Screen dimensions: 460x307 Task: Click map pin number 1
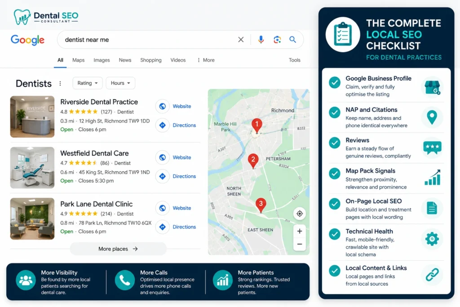(257, 125)
